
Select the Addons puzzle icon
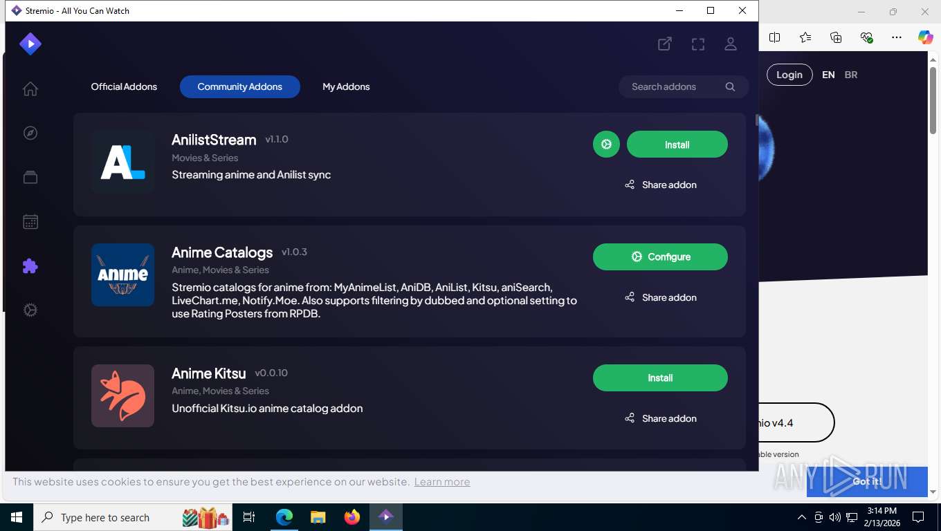point(30,266)
